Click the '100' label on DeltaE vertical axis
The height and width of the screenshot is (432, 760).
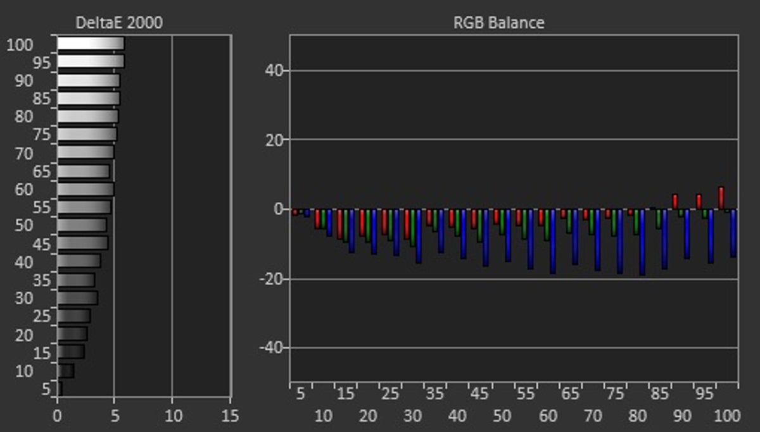pyautogui.click(x=19, y=44)
